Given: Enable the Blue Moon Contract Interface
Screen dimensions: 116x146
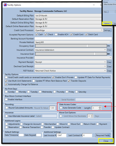Looking at the screenshot, I should coord(6,99).
